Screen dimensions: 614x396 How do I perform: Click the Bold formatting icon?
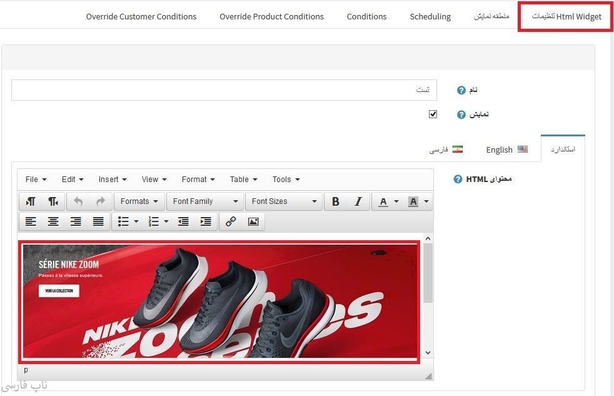click(x=336, y=201)
